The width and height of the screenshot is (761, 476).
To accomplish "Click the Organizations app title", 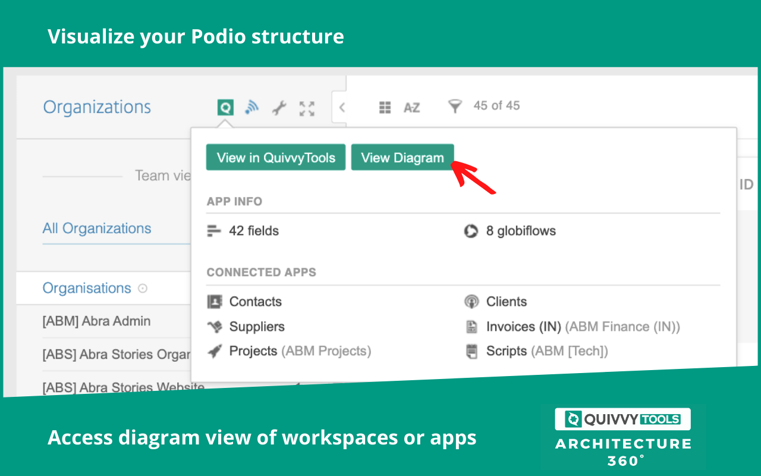I will coord(97,107).
